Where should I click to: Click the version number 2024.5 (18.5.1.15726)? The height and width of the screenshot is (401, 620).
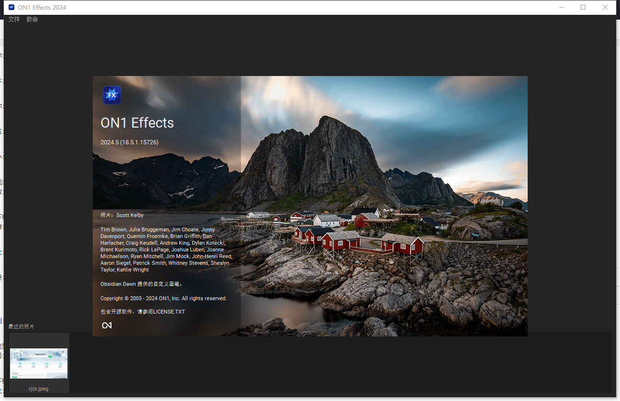[x=130, y=142]
